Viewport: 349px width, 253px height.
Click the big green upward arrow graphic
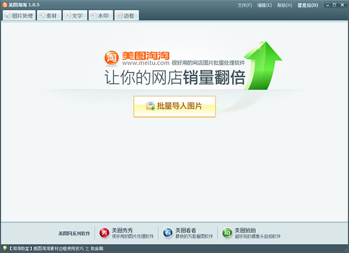[263, 66]
